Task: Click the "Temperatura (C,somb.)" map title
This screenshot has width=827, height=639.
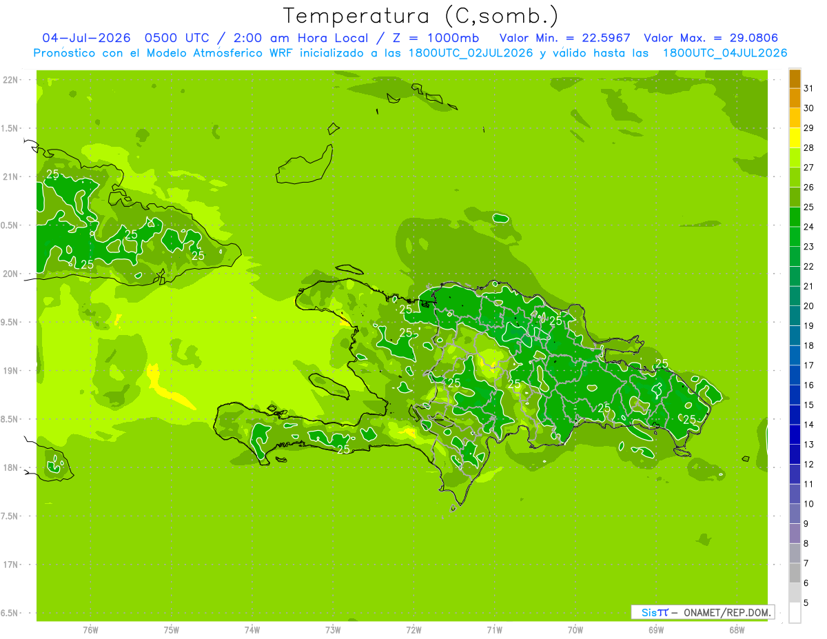Action: click(x=421, y=17)
